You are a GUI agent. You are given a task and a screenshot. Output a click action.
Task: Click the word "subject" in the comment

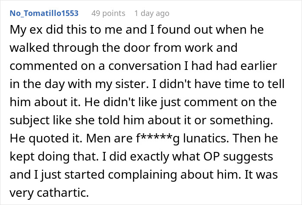tap(30, 120)
